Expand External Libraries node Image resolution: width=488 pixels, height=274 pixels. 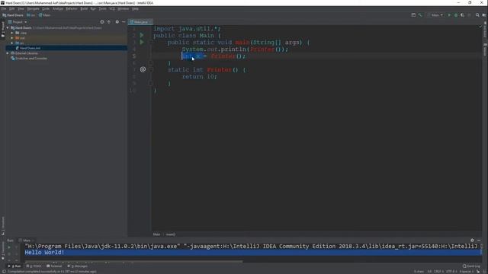click(x=8, y=53)
